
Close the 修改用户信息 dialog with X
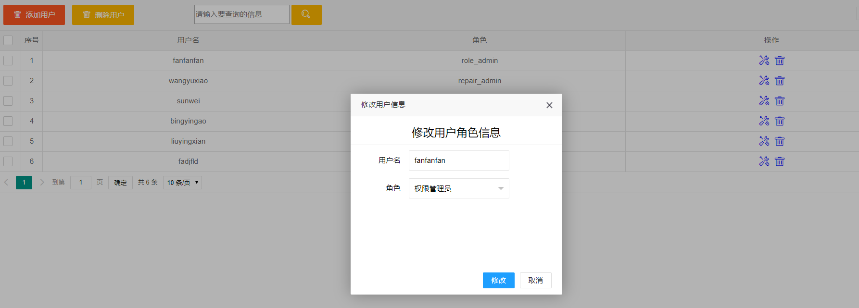(549, 105)
